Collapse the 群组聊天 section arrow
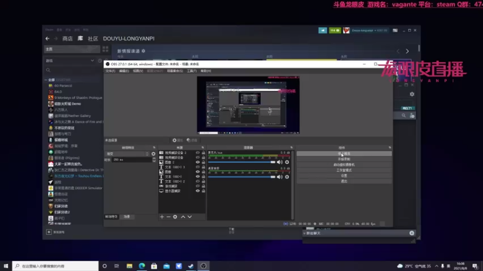 (x=305, y=234)
